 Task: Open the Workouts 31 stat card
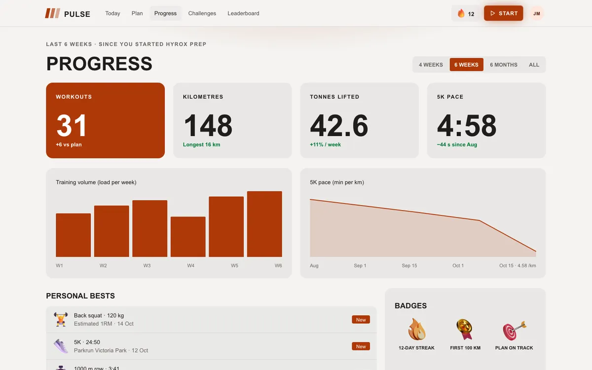coord(106,120)
